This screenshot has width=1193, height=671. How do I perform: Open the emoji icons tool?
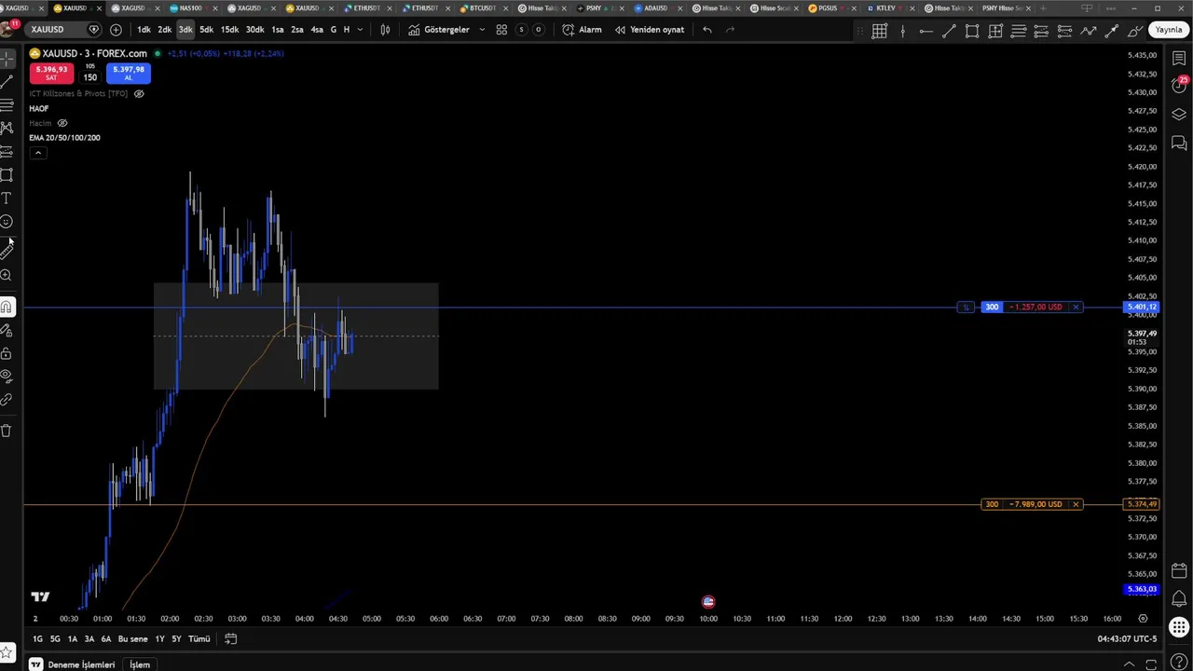[7, 222]
